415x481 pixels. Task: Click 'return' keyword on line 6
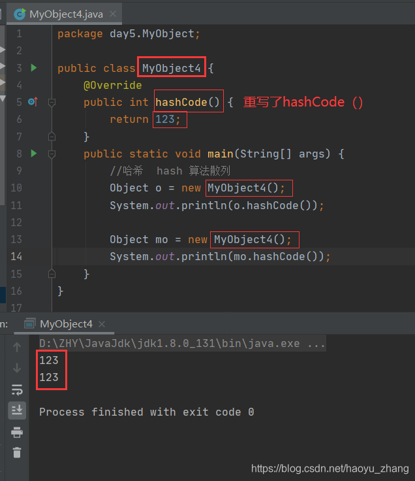coord(129,119)
